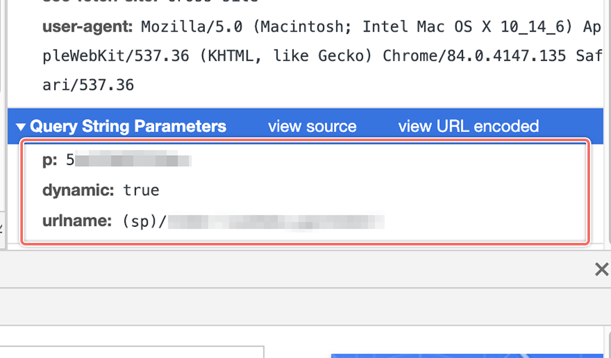Collapse the Query String Parameters triangle
Image resolution: width=611 pixels, height=358 pixels.
pyautogui.click(x=20, y=127)
